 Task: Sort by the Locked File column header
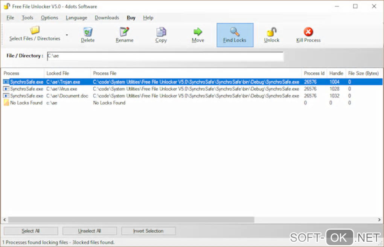pyautogui.click(x=67, y=73)
